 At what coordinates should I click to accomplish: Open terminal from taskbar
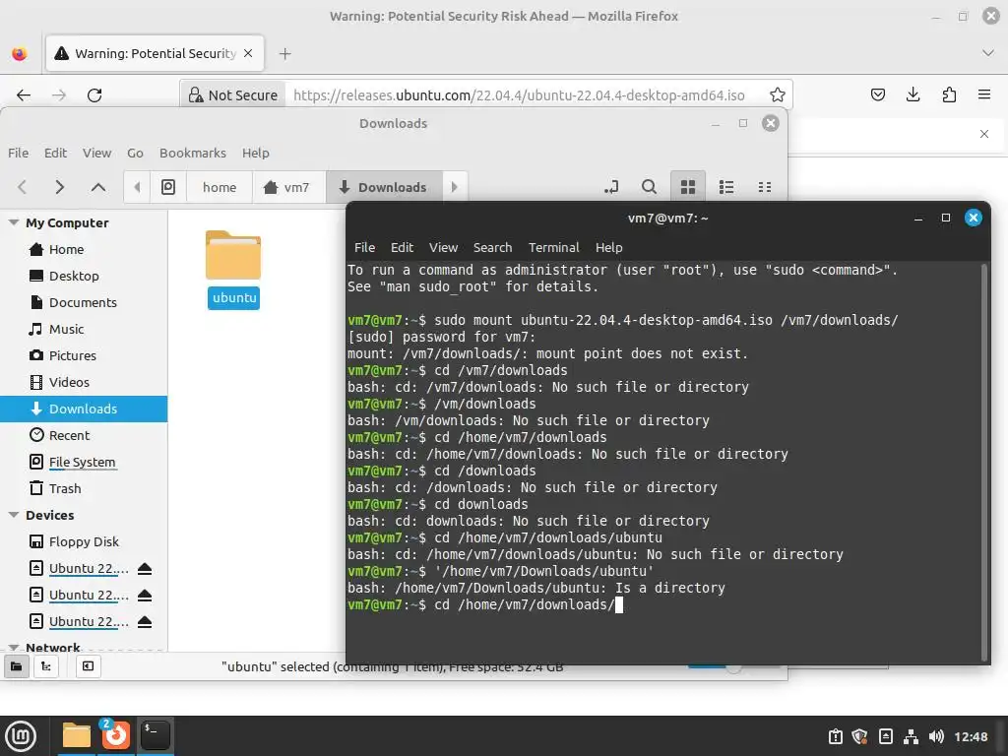156,735
